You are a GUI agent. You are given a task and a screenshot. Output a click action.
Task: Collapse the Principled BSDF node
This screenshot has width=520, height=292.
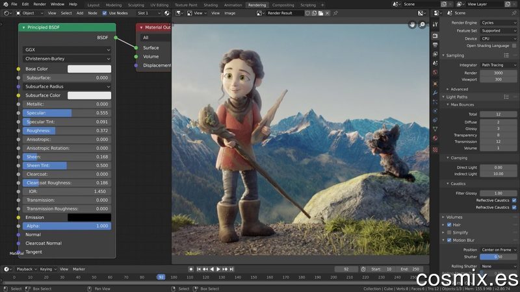pos(23,27)
